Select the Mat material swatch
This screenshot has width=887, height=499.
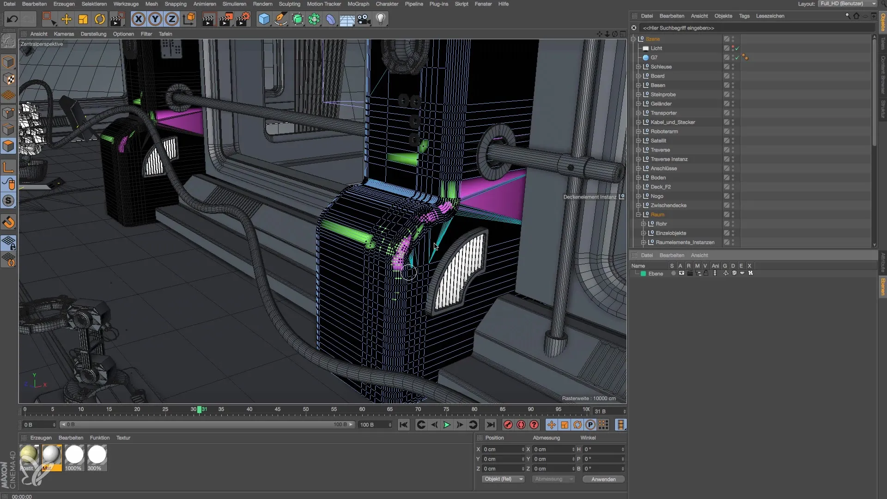pyautogui.click(x=52, y=458)
